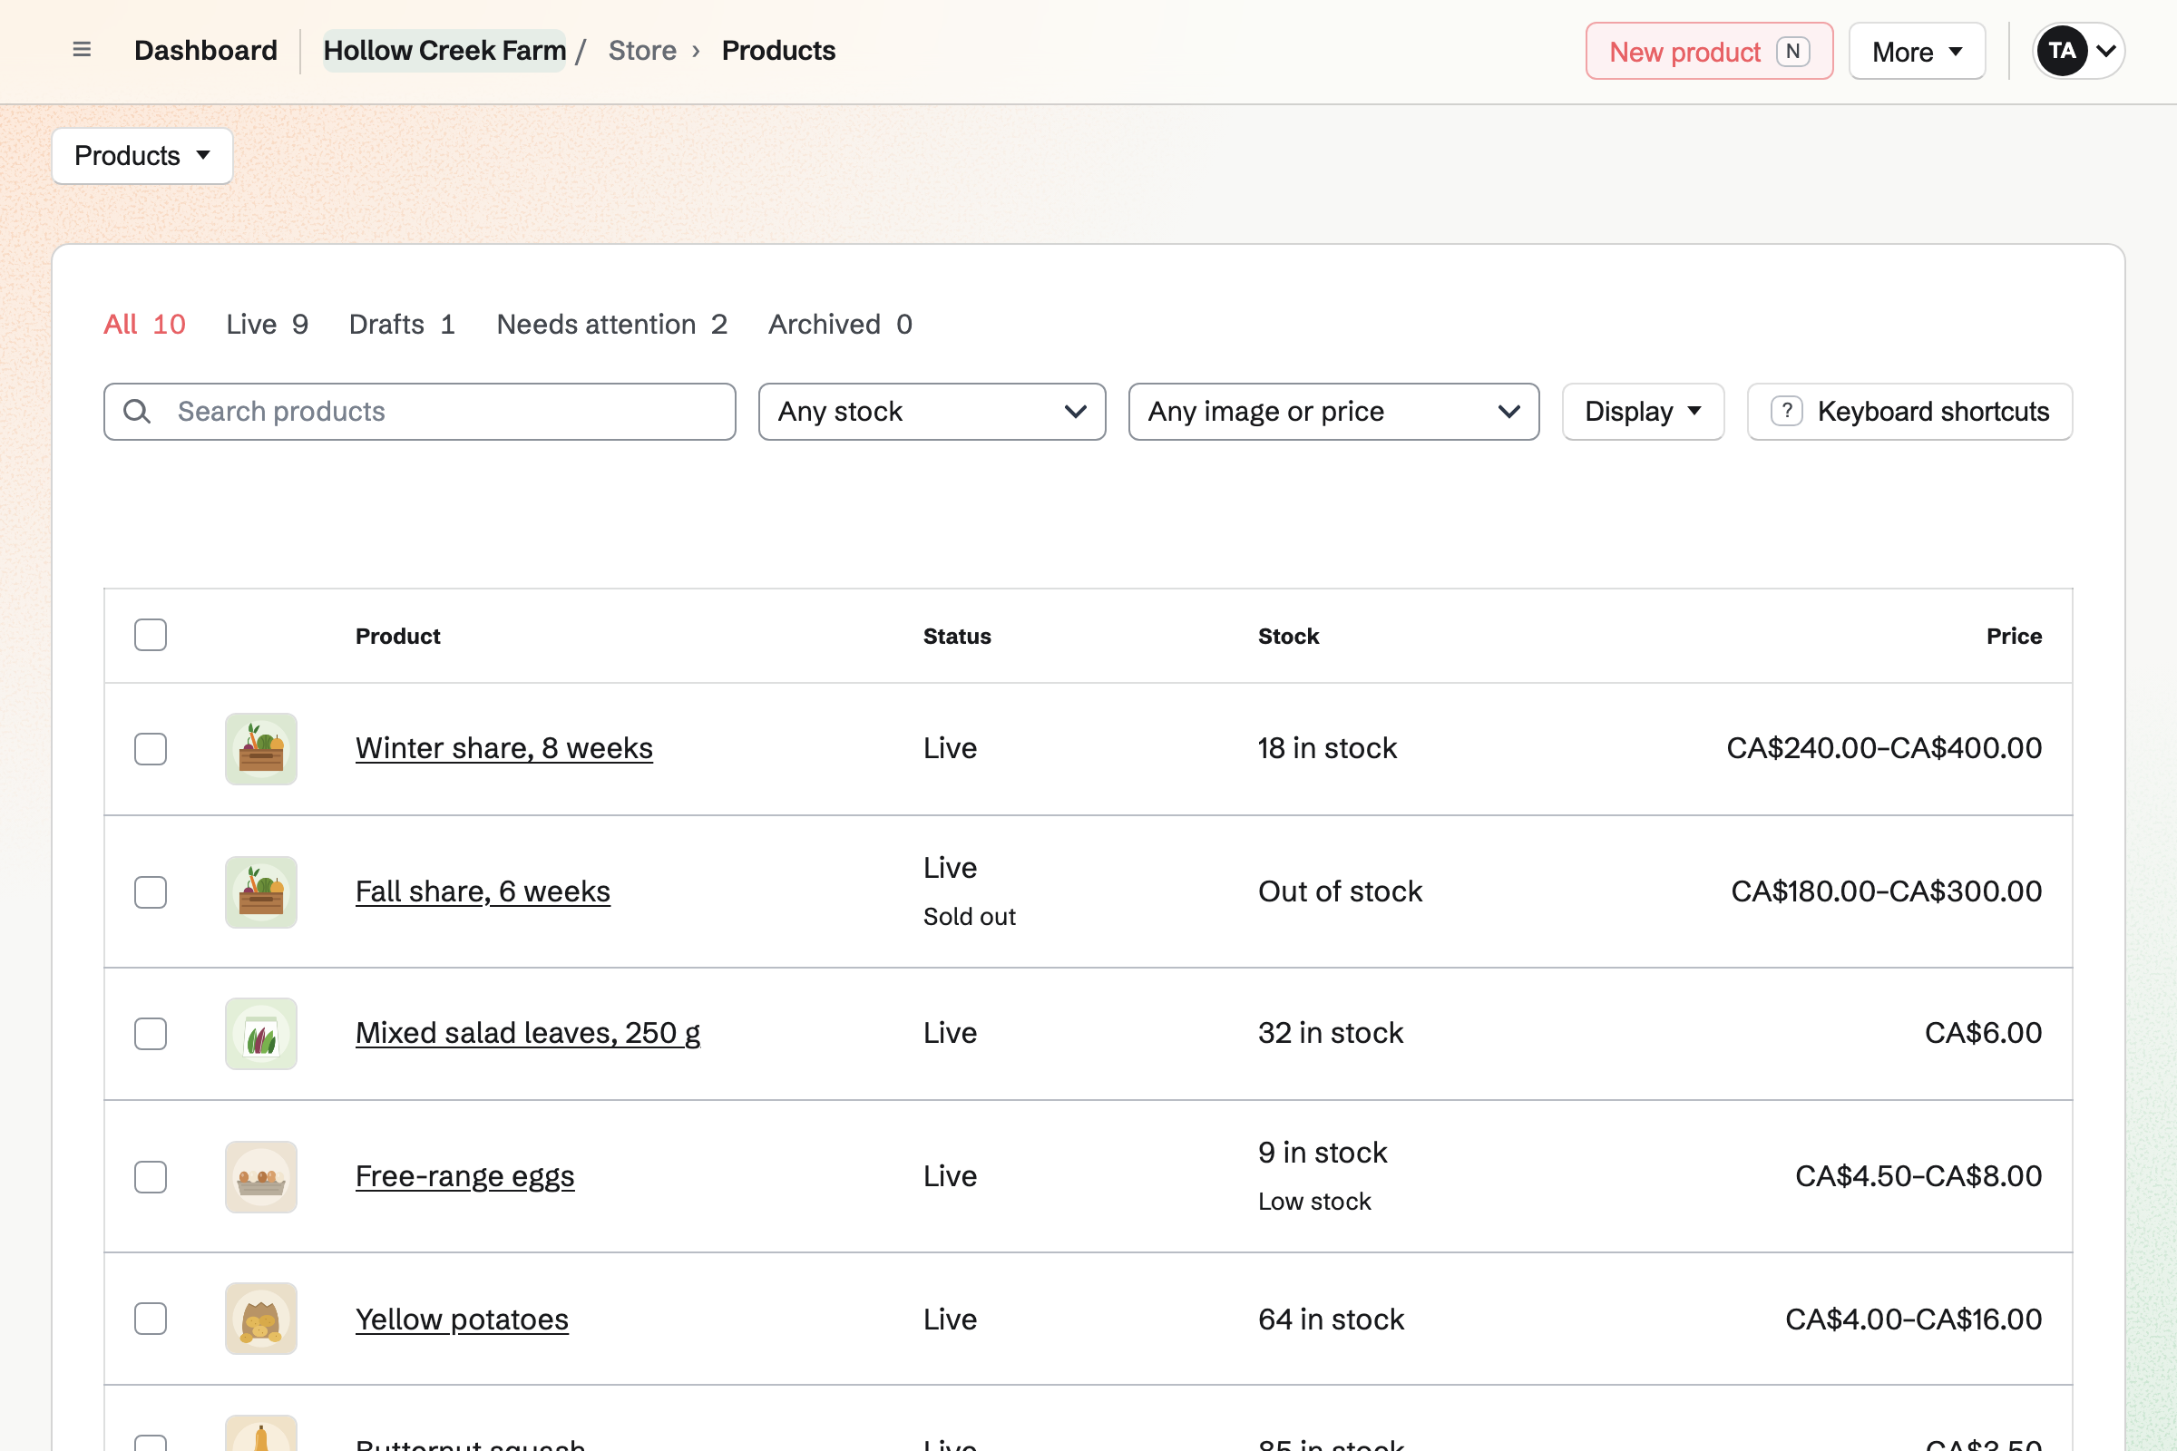Switch to the Drafts tab

402,324
